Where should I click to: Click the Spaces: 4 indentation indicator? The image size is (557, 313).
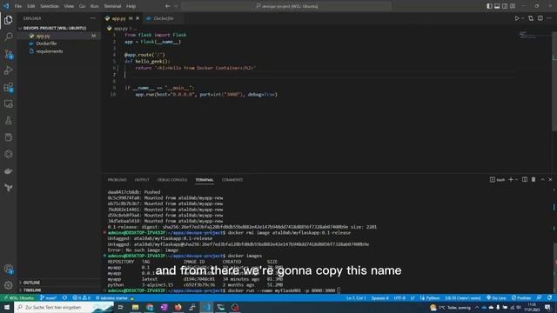point(379,297)
